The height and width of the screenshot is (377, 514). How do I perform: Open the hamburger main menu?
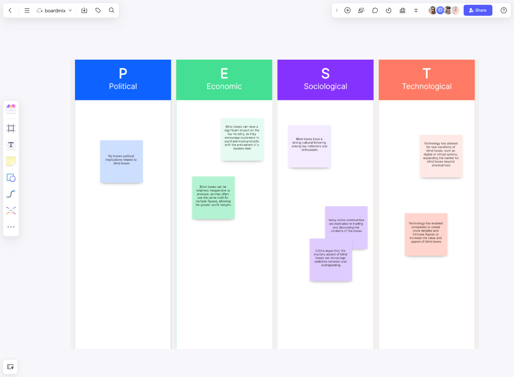pyautogui.click(x=27, y=10)
